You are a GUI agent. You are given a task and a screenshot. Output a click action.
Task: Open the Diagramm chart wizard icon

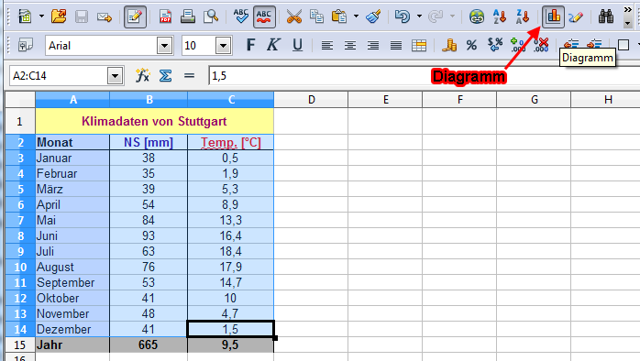coord(553,16)
